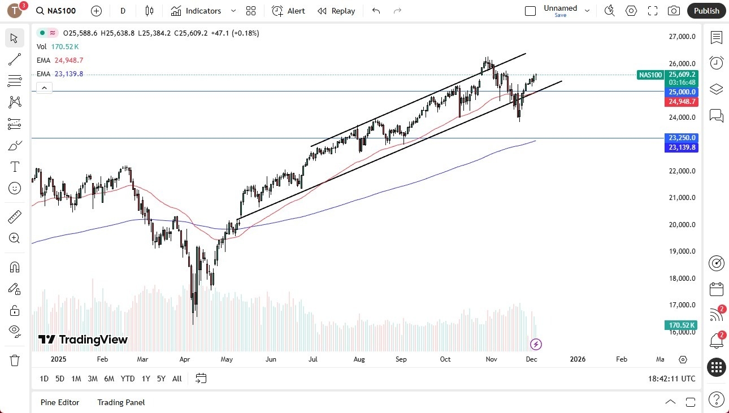Open the Pine Editor tab
Image resolution: width=729 pixels, height=413 pixels.
[x=60, y=402]
